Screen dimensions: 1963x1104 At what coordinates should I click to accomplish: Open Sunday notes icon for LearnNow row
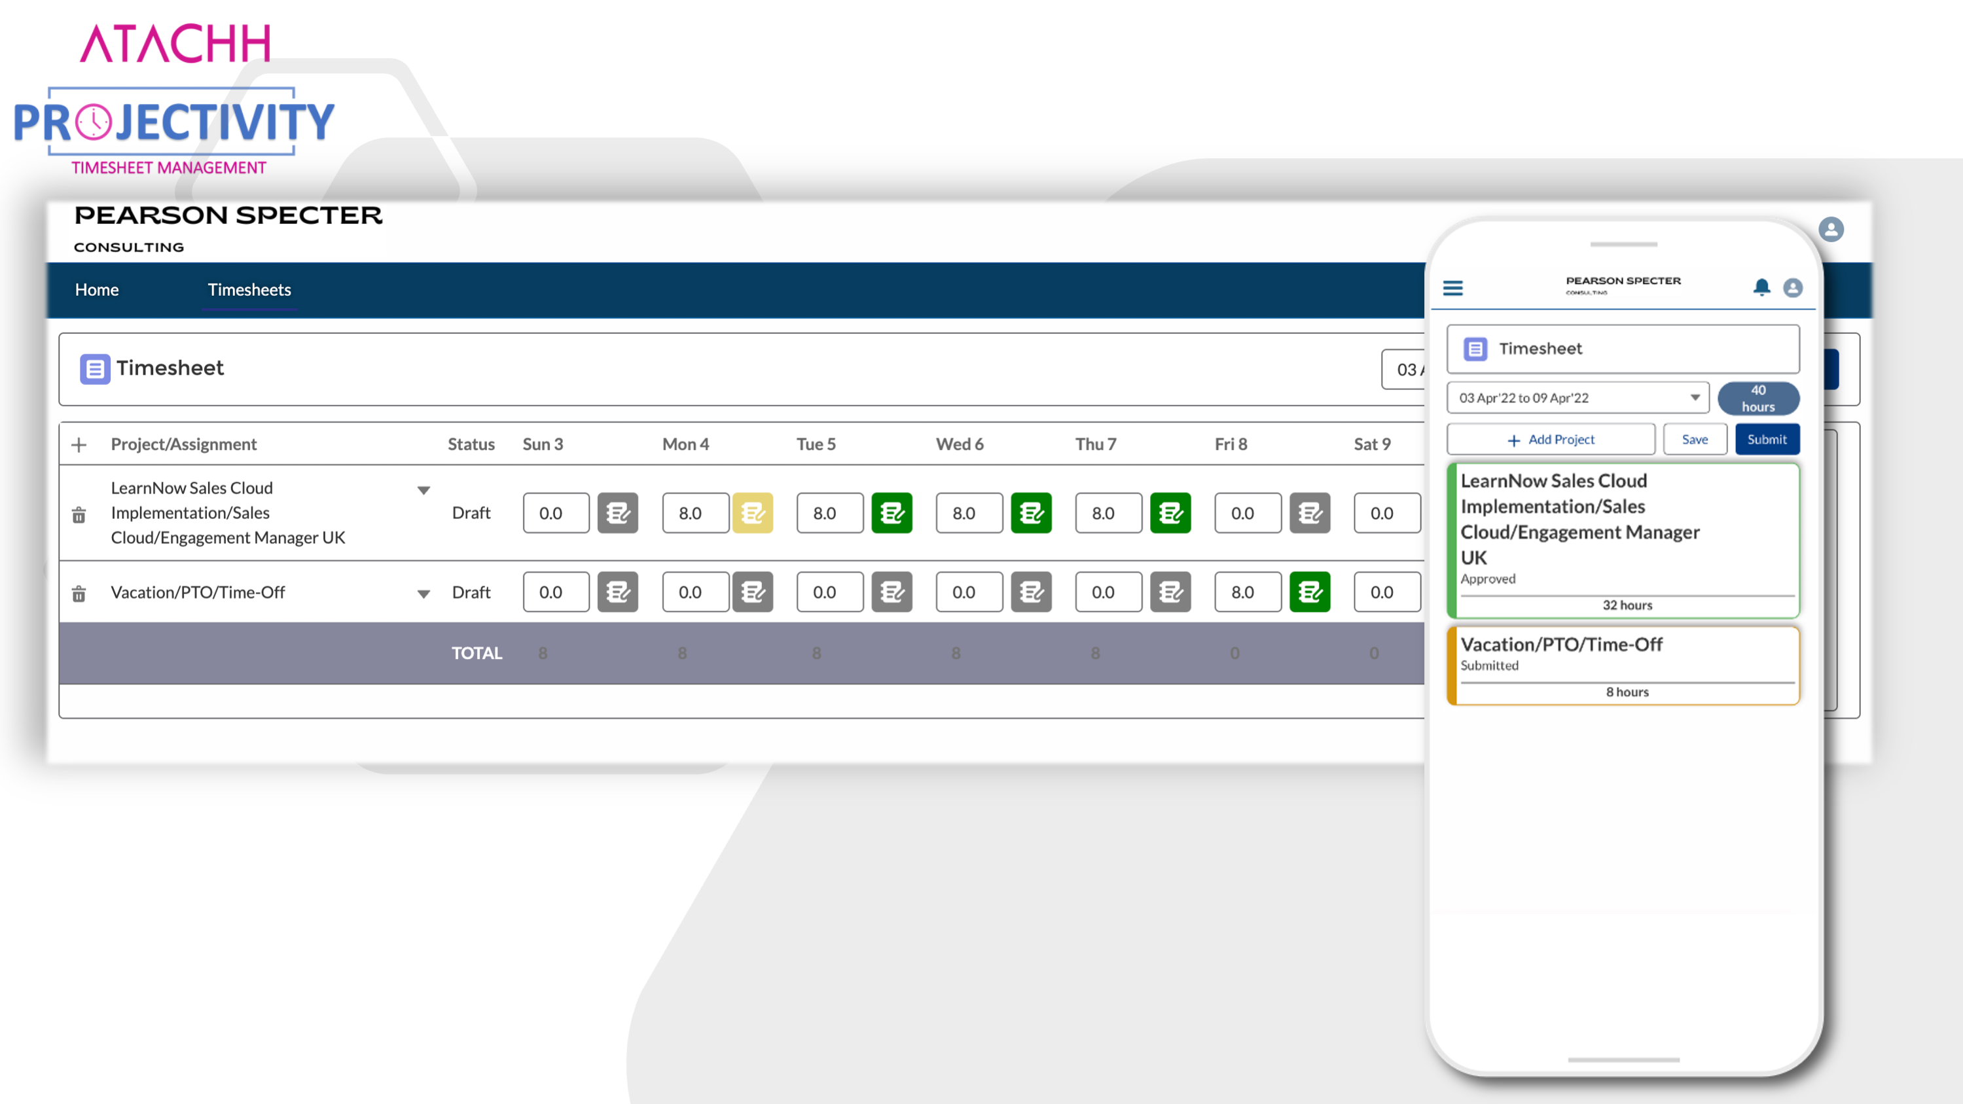(x=617, y=513)
